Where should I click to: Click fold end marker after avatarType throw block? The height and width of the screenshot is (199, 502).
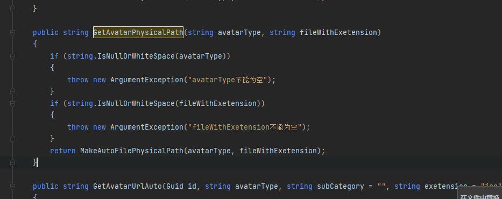[12, 91]
